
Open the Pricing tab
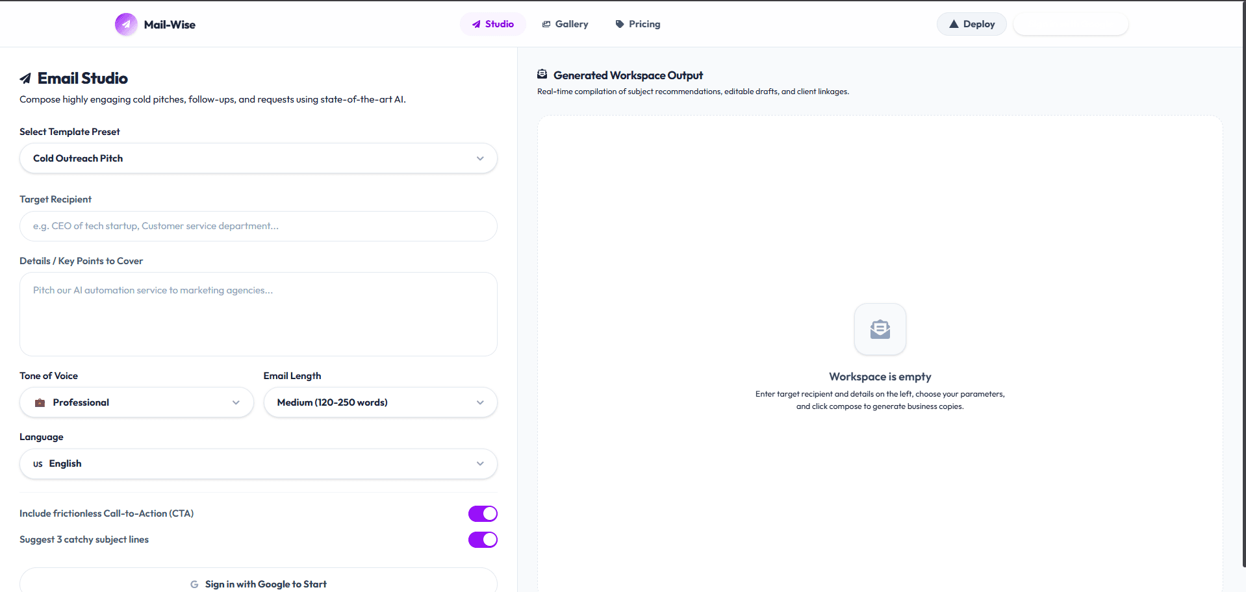click(x=638, y=24)
